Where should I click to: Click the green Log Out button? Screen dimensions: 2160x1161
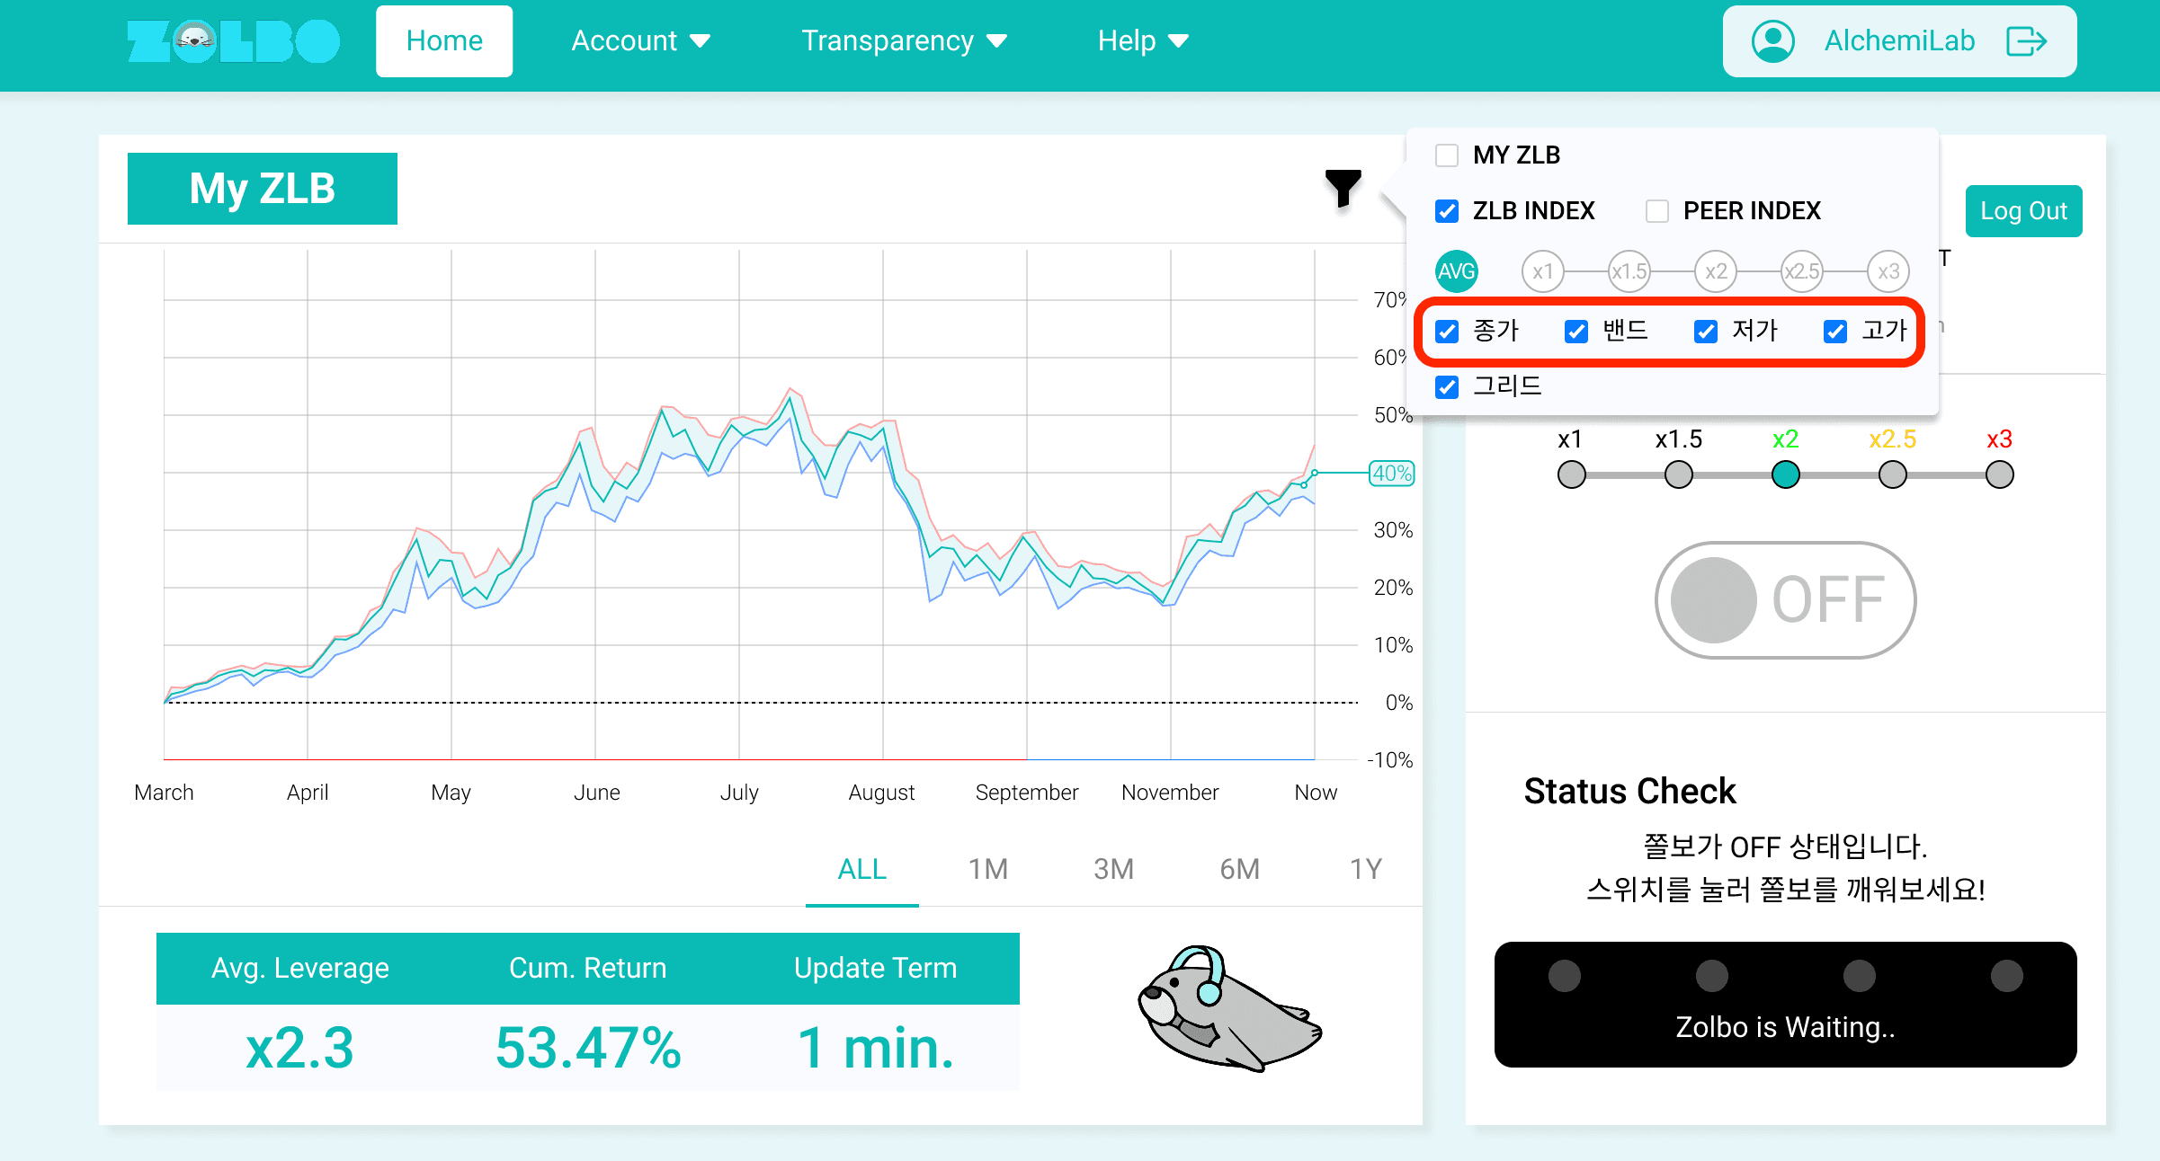[x=2023, y=211]
